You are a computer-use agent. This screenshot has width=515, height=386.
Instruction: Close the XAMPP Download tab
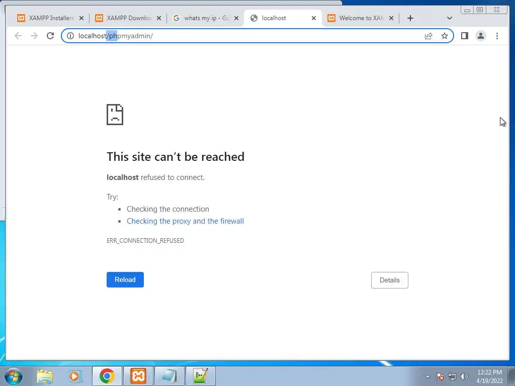pyautogui.click(x=159, y=19)
